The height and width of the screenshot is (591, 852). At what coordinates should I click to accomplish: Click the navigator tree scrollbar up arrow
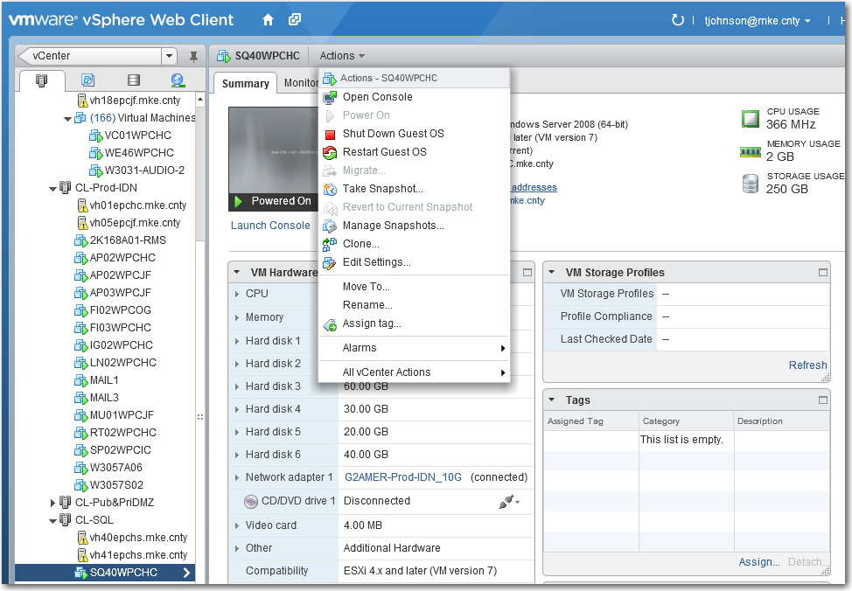200,100
